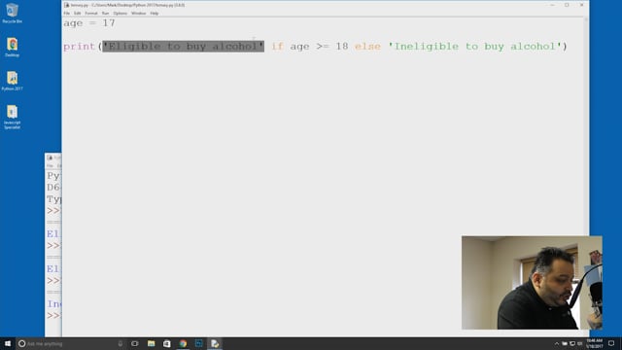The height and width of the screenshot is (350, 622).
Task: Open the taskbar clock and date
Action: 594,343
